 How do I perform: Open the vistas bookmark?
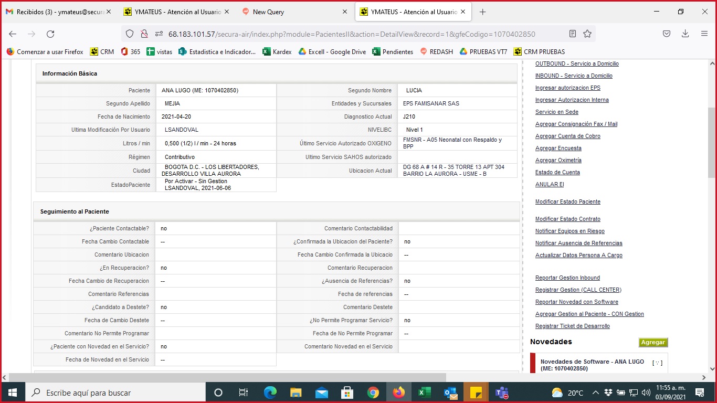coord(160,52)
